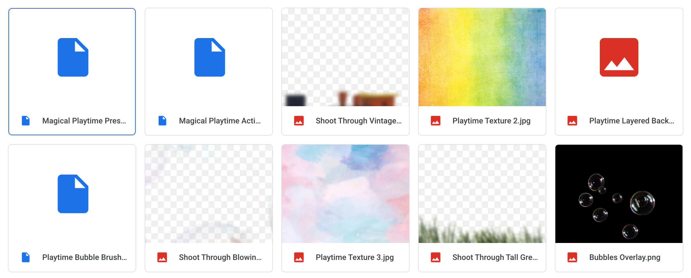
Task: Open the Bubbles Overlay.png thumbnail preview
Action: point(619,194)
